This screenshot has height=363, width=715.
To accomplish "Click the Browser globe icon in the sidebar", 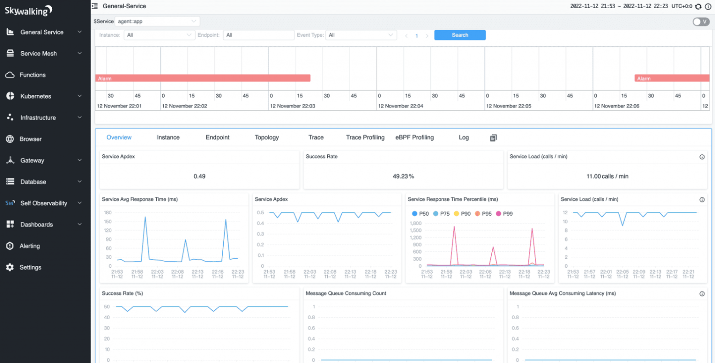I will point(10,139).
